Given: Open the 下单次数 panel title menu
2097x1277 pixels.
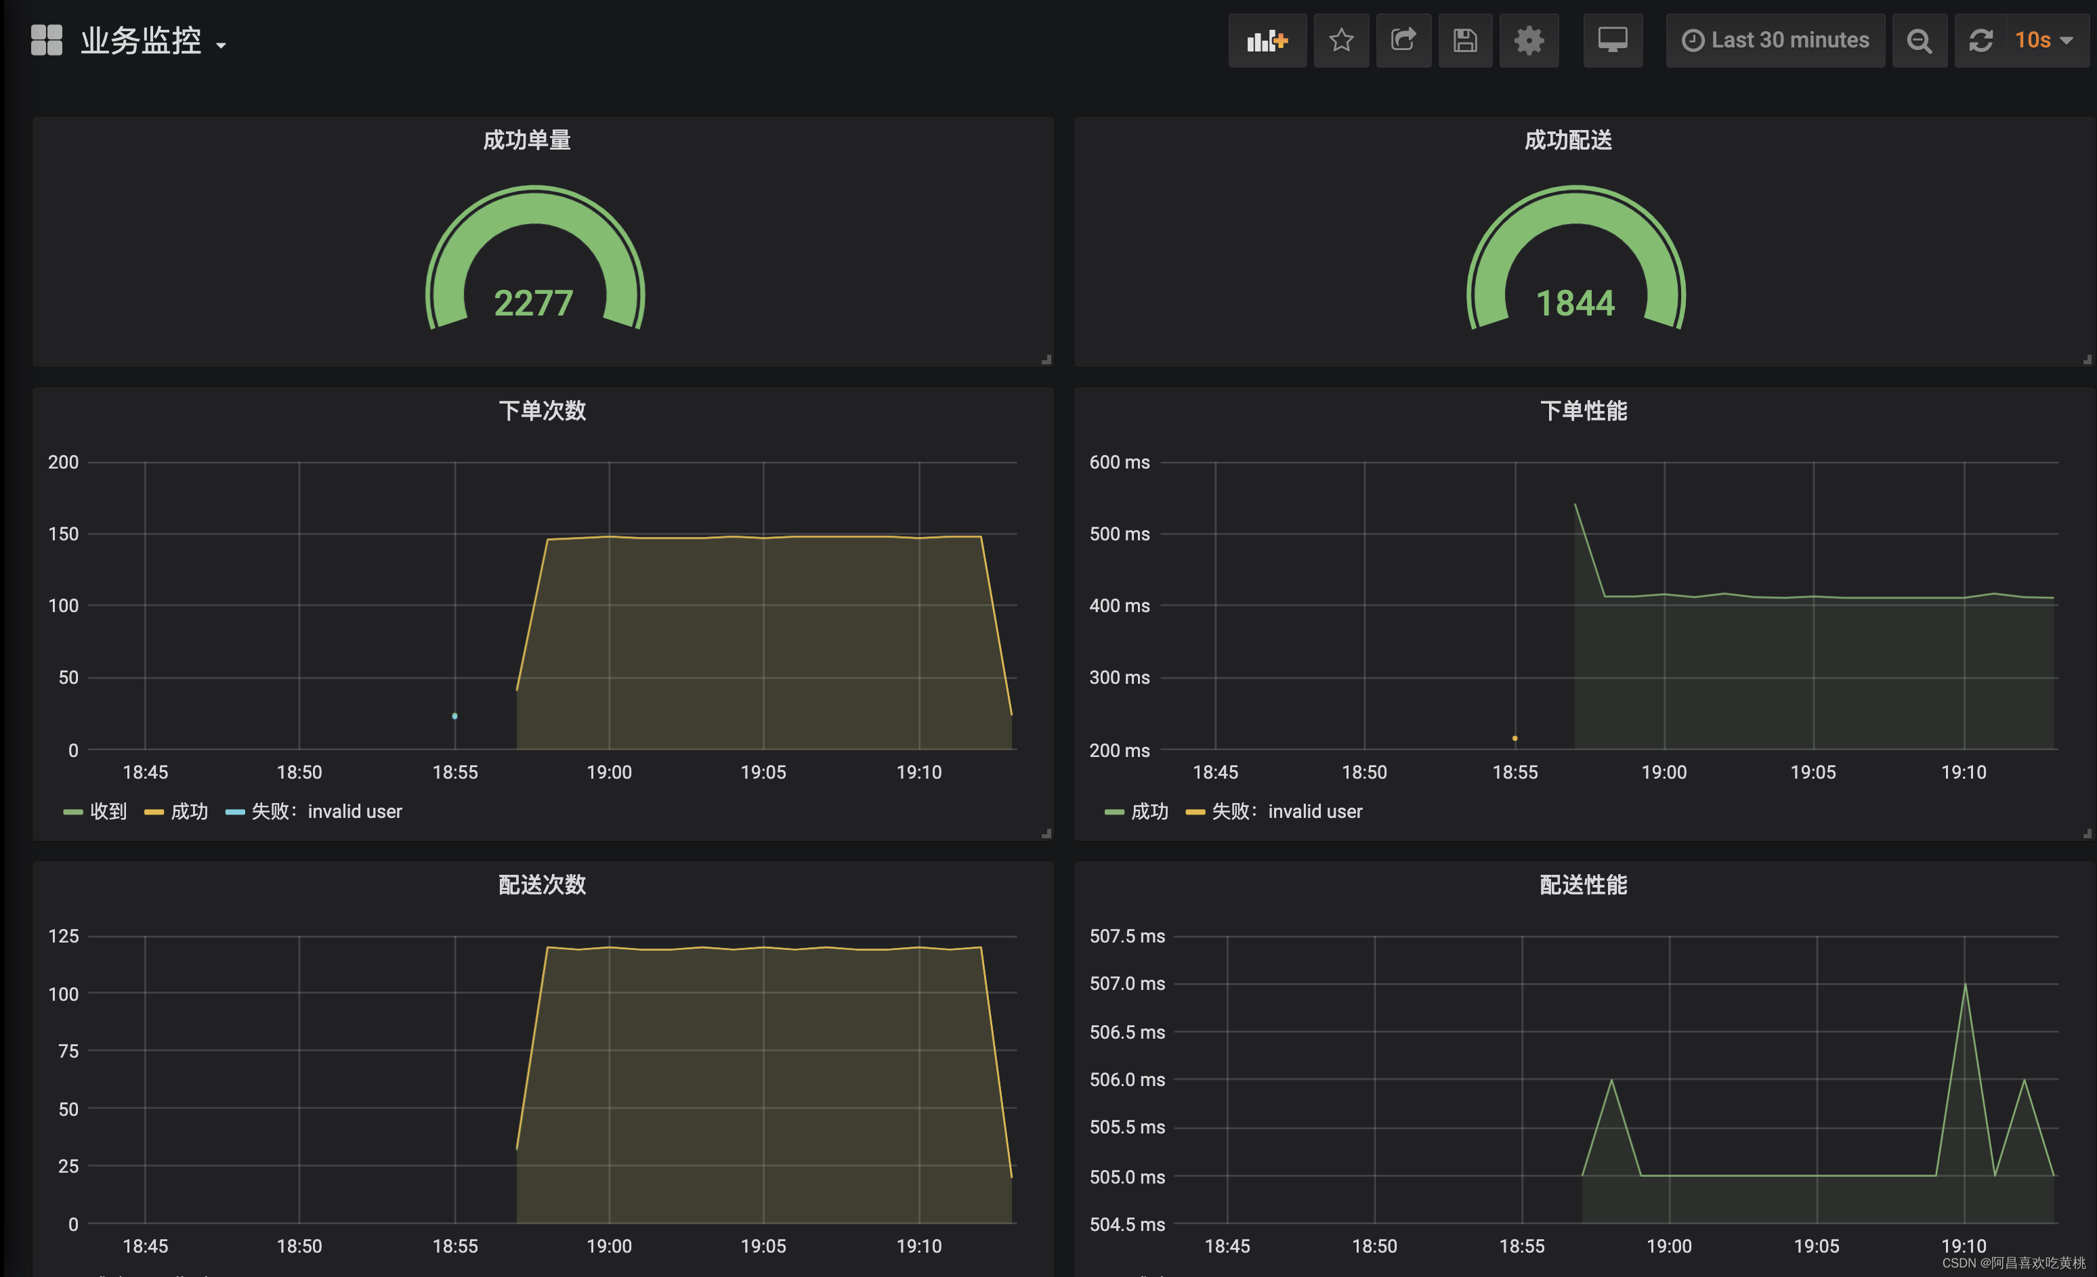Looking at the screenshot, I should tap(542, 411).
